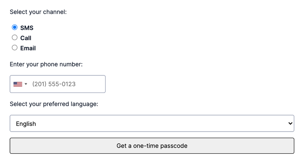Select the Call radio button
307x166 pixels.
click(15, 37)
